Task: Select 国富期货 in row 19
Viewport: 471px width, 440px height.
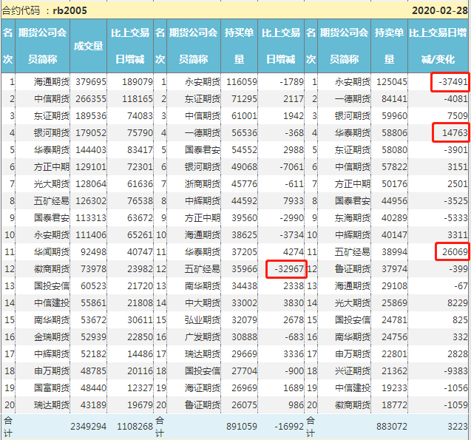Action: (x=51, y=388)
